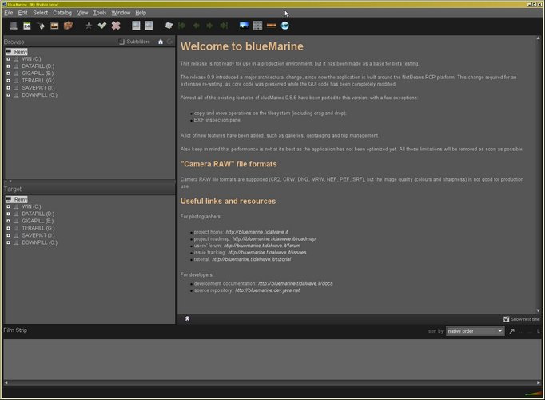Expand the WIN (C:) drive in Browse

(x=8, y=59)
